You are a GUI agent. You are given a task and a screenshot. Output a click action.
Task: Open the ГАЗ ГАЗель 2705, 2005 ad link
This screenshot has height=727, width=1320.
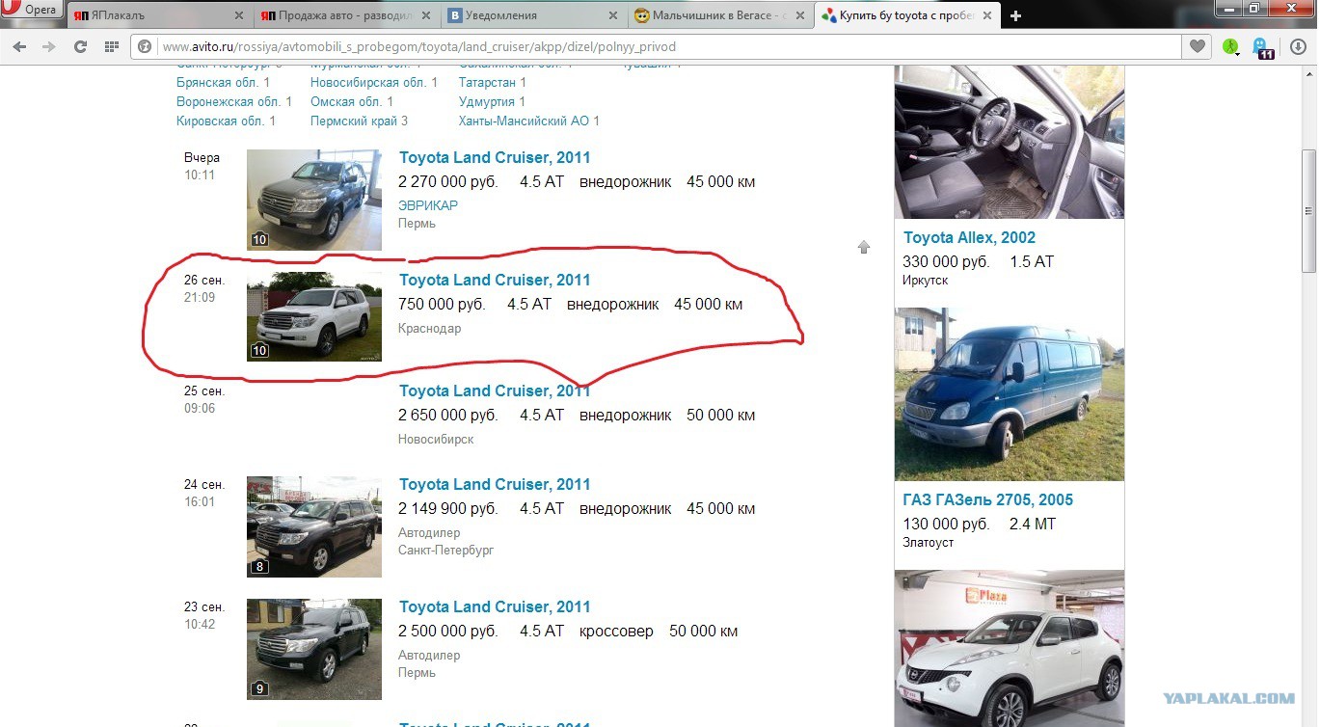click(x=988, y=499)
